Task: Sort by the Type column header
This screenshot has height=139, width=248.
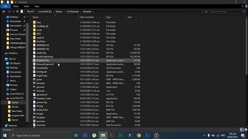Action: pyautogui.click(x=108, y=17)
